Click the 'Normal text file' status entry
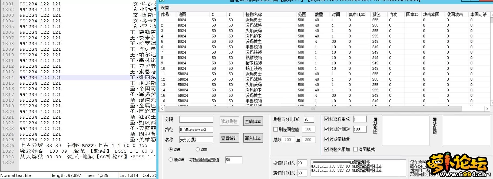This screenshot has height=179, width=493. tap(16, 175)
